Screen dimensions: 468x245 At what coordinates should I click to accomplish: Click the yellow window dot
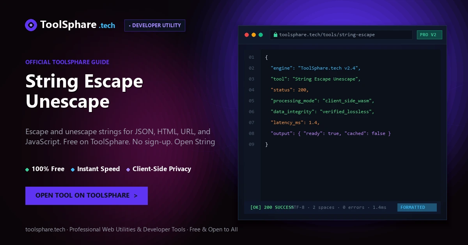tap(253, 35)
